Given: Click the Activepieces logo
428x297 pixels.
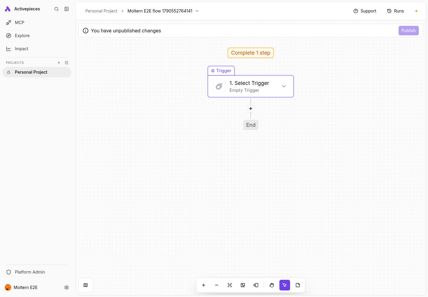Looking at the screenshot, I should coord(8,9).
